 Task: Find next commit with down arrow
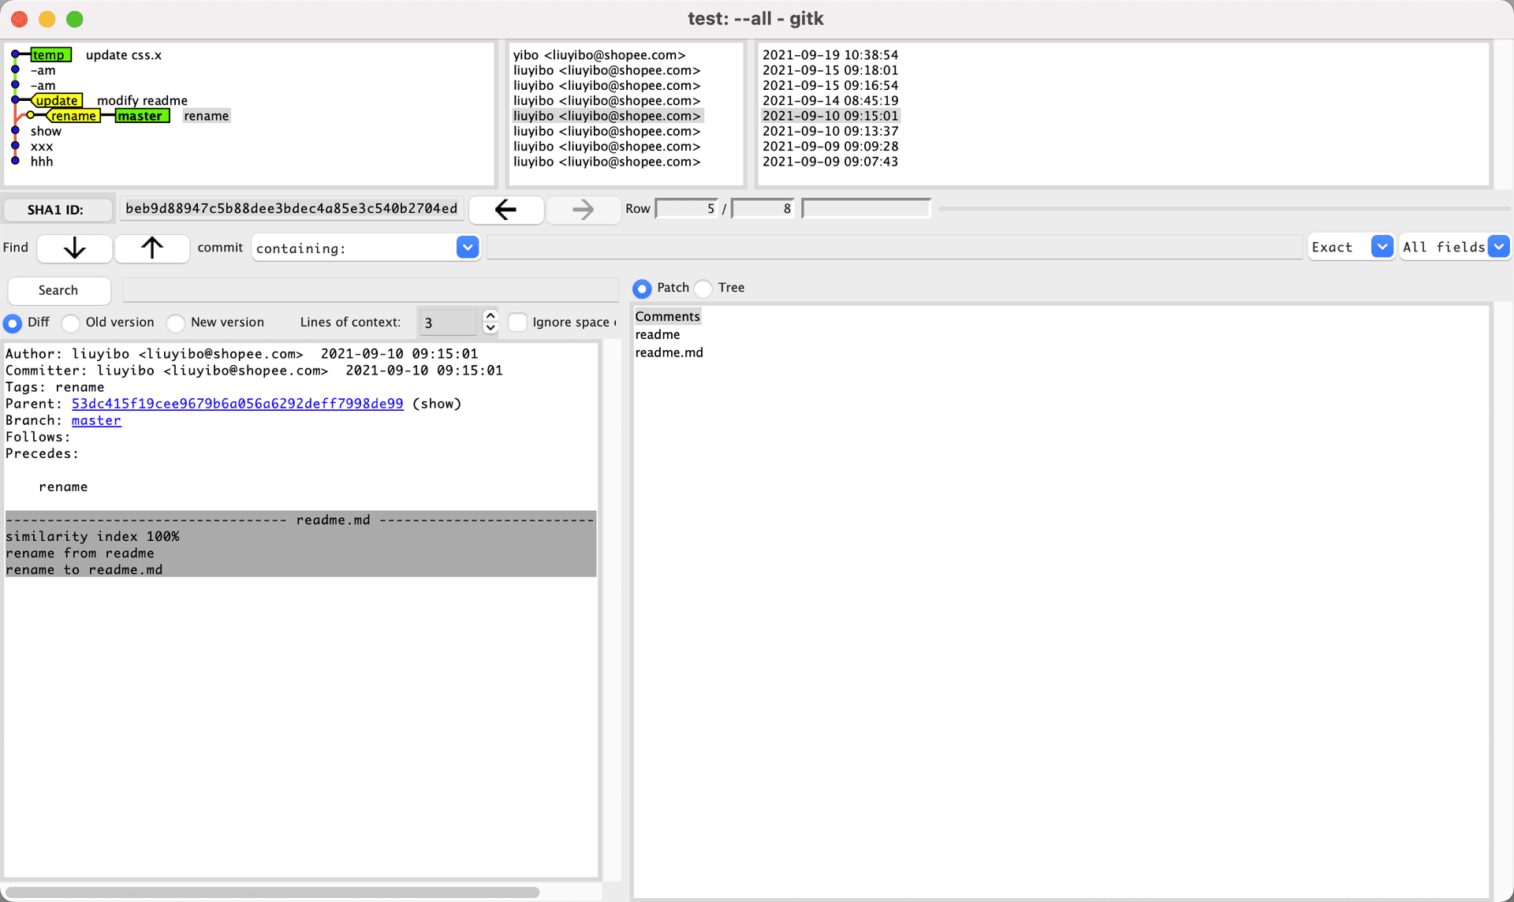(x=74, y=248)
